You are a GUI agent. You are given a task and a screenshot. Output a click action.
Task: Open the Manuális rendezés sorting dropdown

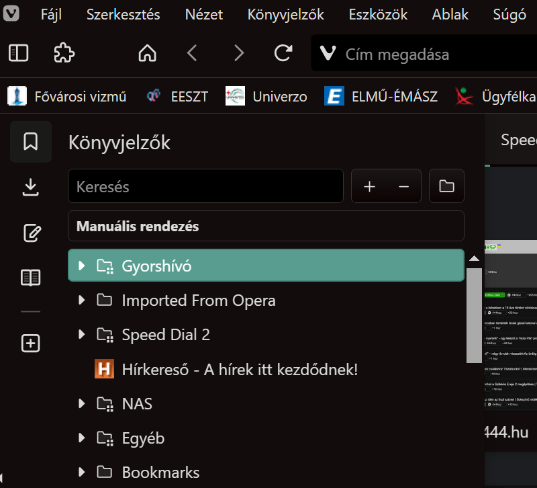coord(266,227)
